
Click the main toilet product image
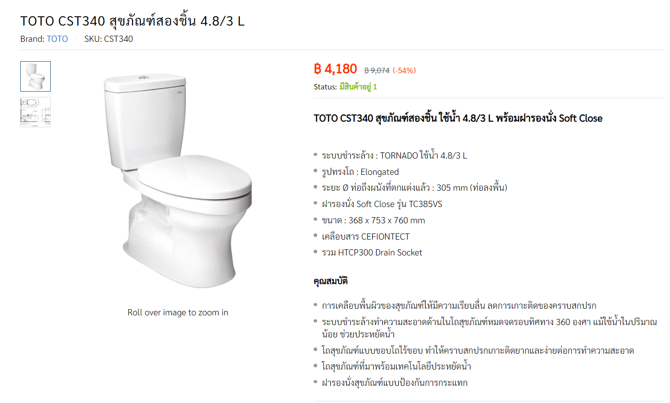coord(178,181)
